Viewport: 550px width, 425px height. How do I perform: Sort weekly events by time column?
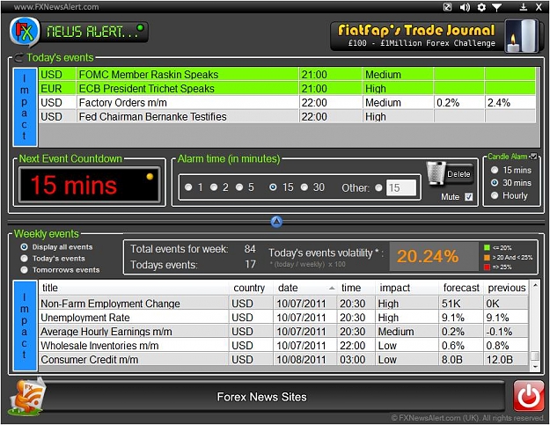(356, 288)
